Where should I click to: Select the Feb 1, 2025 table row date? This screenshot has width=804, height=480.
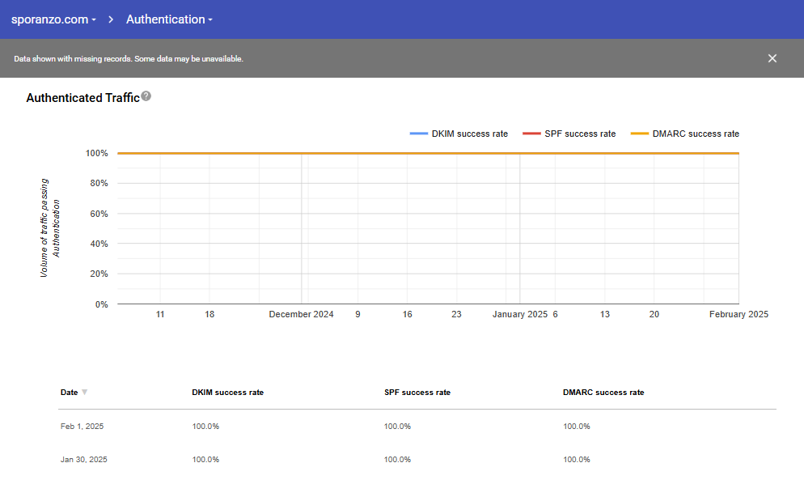click(82, 427)
